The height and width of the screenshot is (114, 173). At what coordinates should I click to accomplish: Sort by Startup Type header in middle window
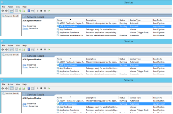coord(140,59)
